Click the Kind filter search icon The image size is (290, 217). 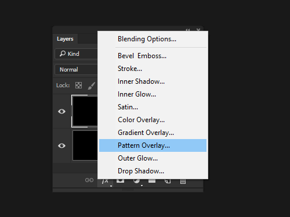coord(63,54)
